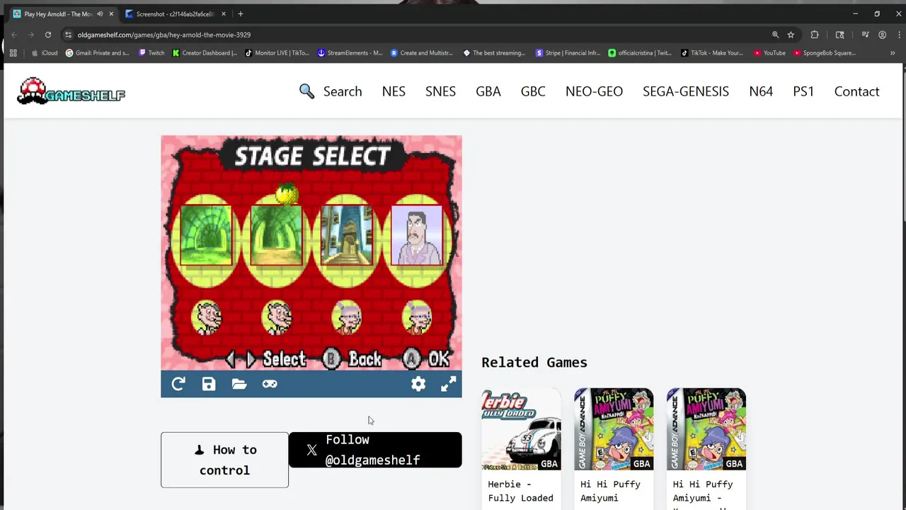Image resolution: width=906 pixels, height=510 pixels.
Task: Open the Stripe bookmark
Action: (568, 53)
